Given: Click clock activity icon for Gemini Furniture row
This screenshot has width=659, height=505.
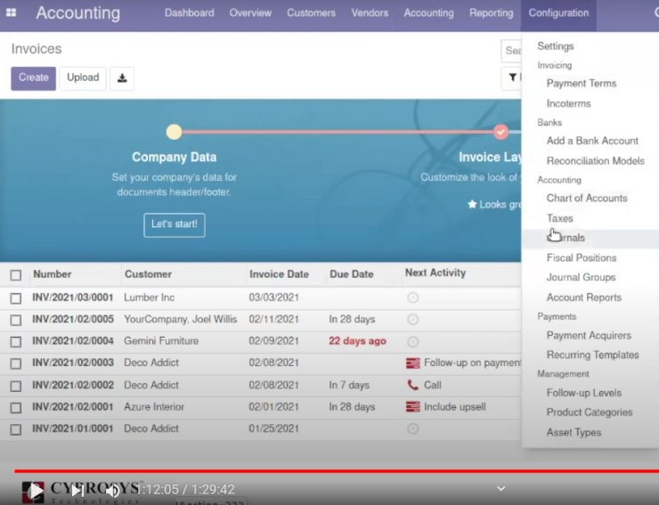Looking at the screenshot, I should point(412,341).
